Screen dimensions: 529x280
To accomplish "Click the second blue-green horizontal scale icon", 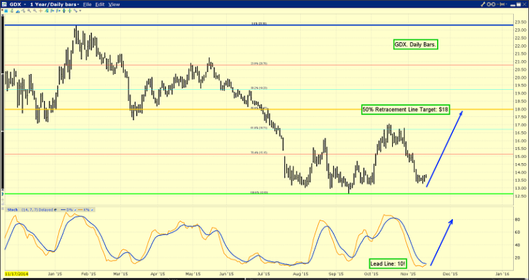I will [x=58, y=11].
